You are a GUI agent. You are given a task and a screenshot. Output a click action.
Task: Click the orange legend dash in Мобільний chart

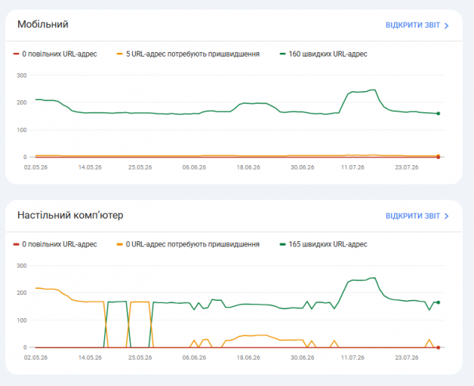point(120,54)
